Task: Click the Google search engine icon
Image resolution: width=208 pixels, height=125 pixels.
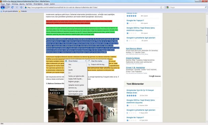Action: [x=167, y=7]
